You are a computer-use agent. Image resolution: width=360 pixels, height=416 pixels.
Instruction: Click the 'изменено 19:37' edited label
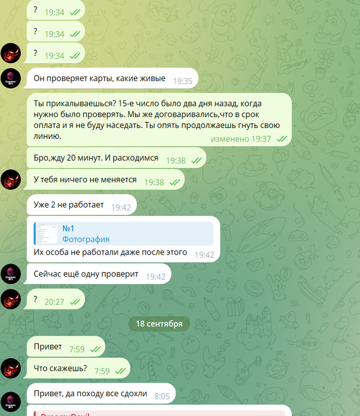(x=241, y=139)
